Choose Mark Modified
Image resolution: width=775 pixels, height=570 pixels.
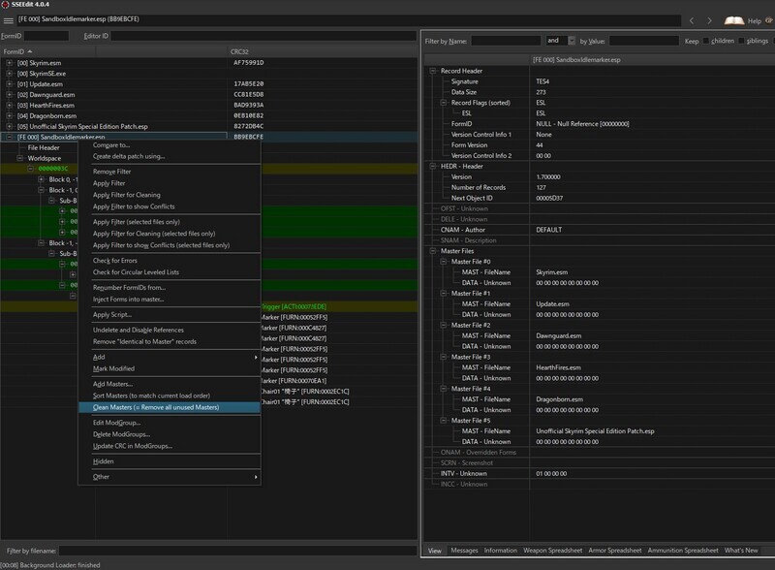pyautogui.click(x=169, y=369)
